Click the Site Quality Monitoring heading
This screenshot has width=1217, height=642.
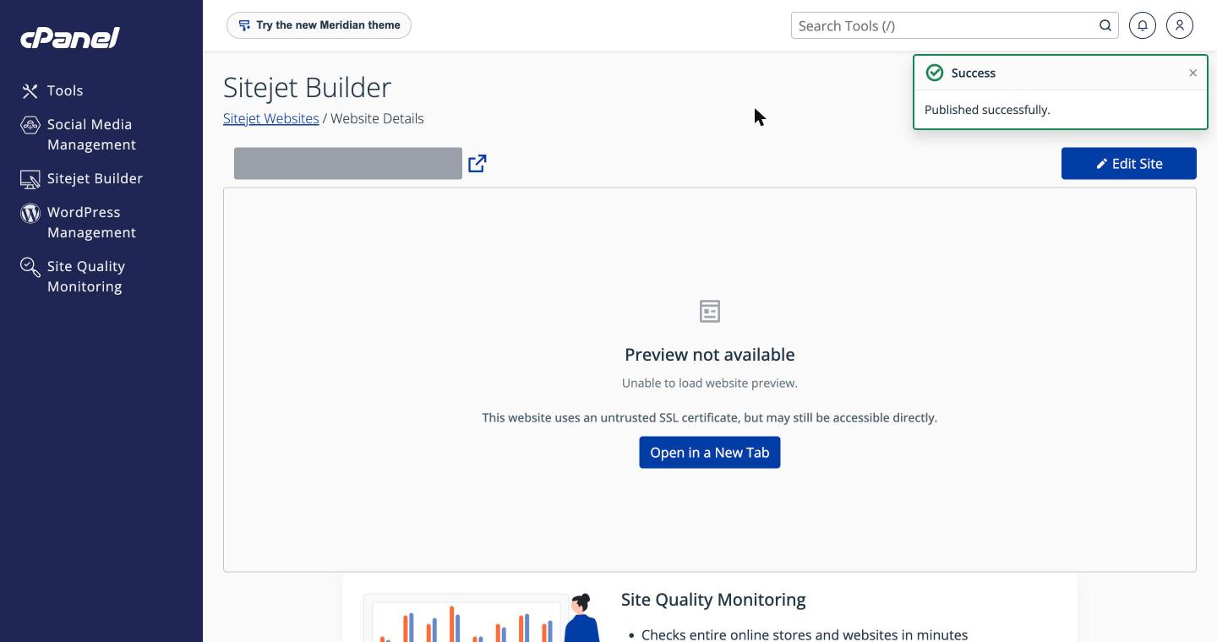(x=713, y=600)
